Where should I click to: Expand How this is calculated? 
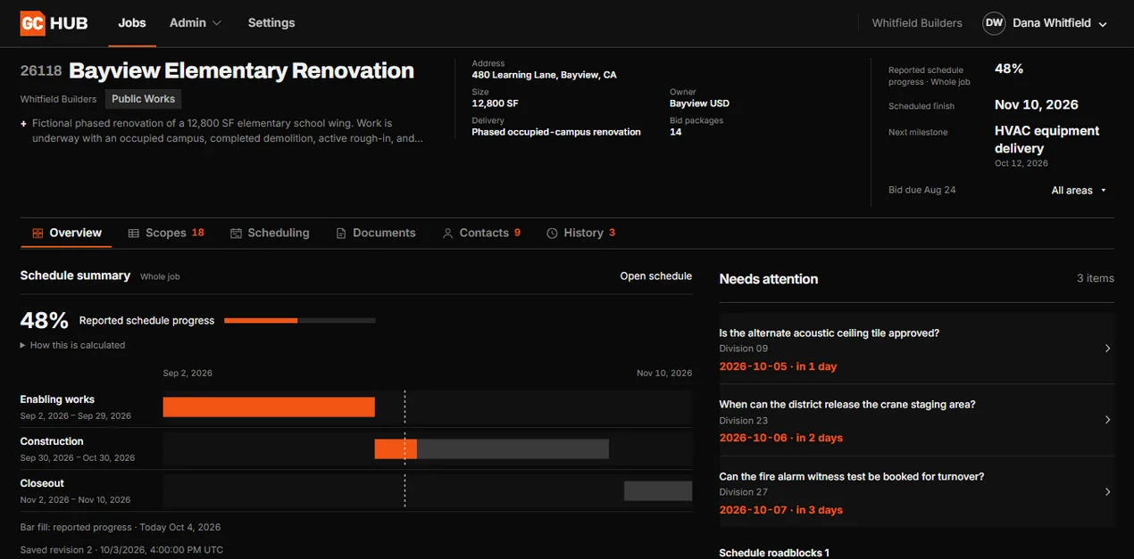[x=72, y=345]
